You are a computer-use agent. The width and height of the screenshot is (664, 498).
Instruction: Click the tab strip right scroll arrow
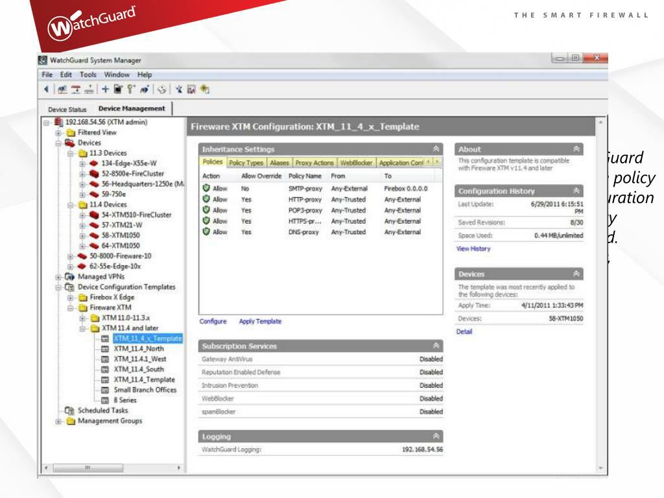(437, 161)
